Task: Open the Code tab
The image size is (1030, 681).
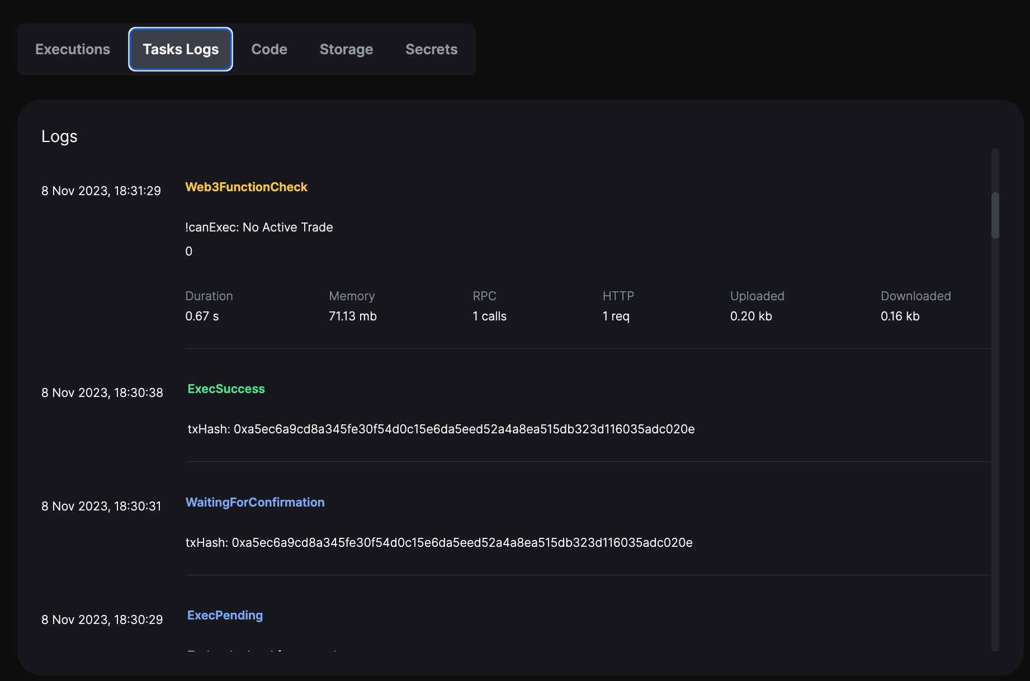Action: coord(269,49)
